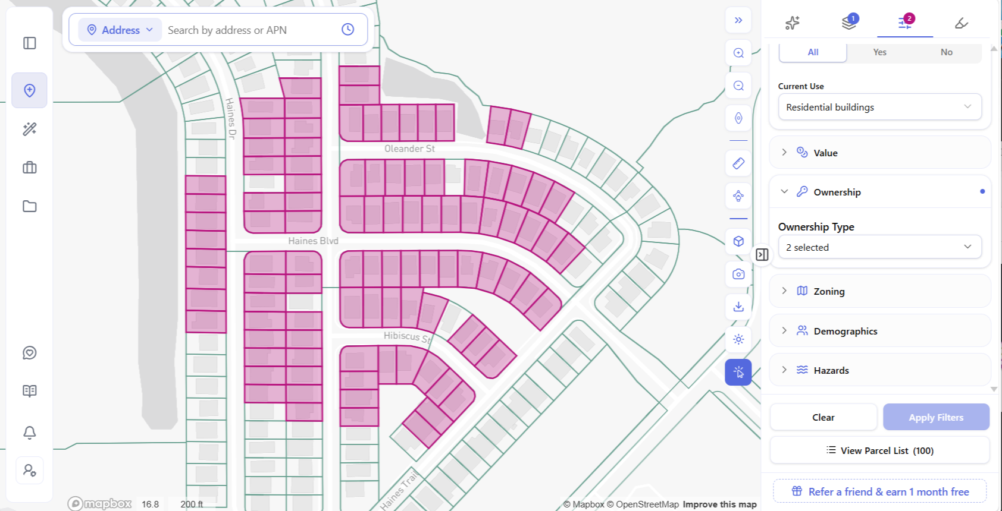The width and height of the screenshot is (1002, 511).
Task: Open the map pin explore tool
Action: pos(29,90)
